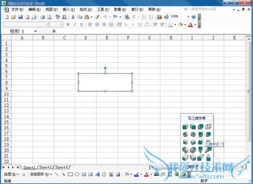Viewport: 253px width, 184px height.
Task: Open Print Preview with the magnifier page icon
Action: click(49, 17)
